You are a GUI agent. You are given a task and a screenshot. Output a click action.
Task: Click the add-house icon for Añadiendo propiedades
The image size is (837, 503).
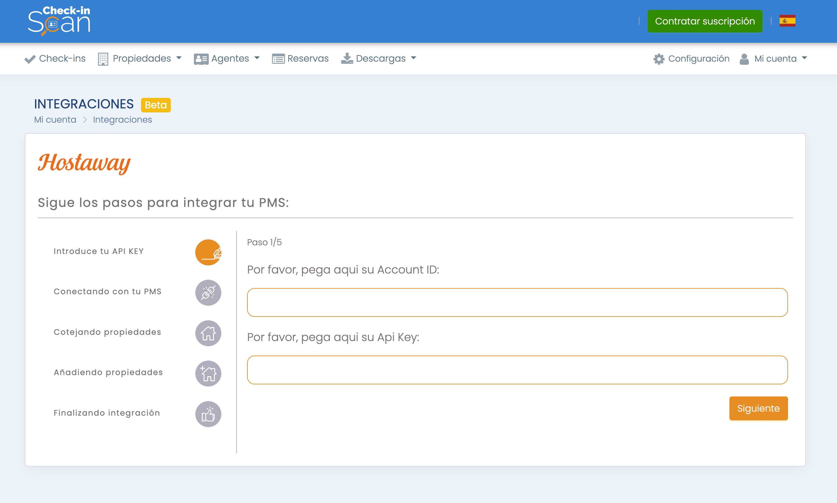click(208, 373)
